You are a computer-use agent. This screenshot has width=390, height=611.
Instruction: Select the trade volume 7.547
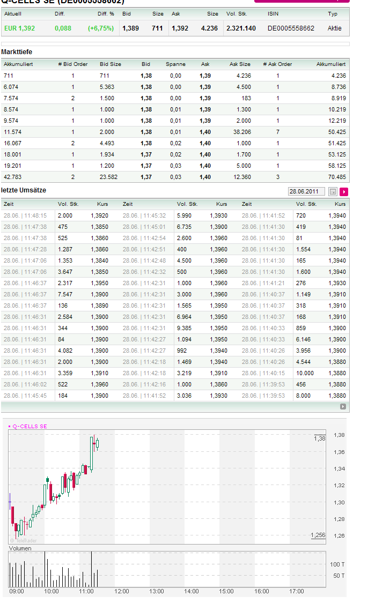(x=65, y=295)
